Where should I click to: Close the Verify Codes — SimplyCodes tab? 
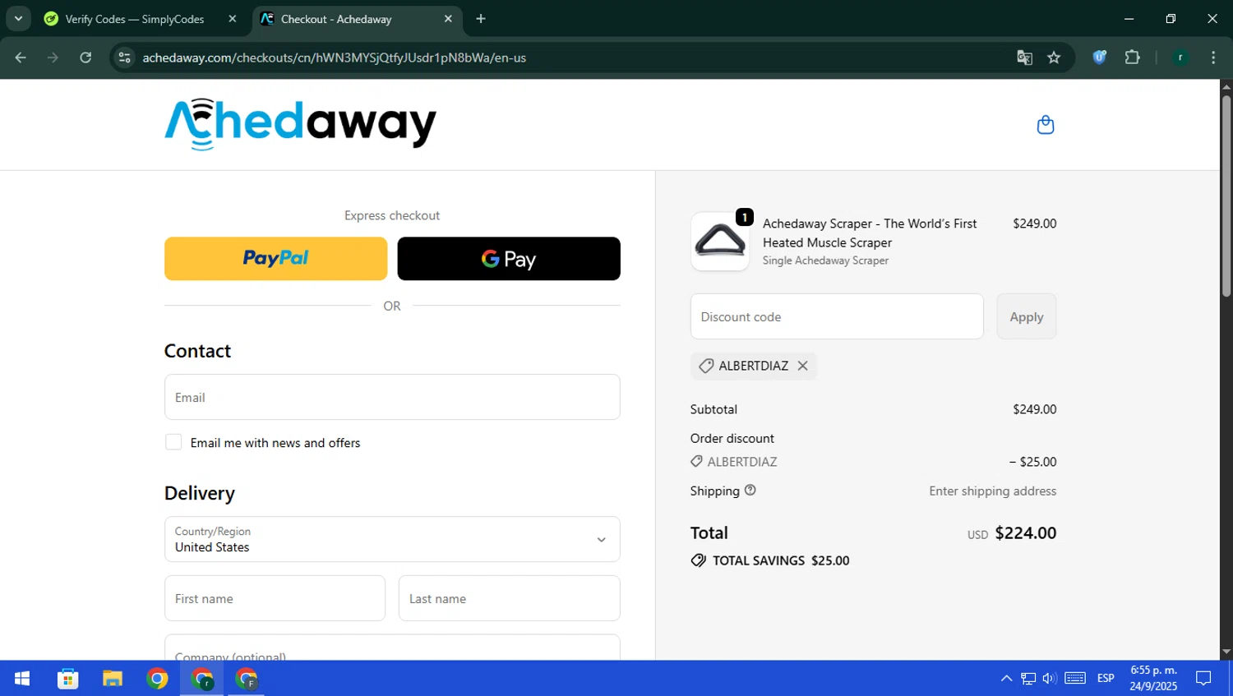233,19
